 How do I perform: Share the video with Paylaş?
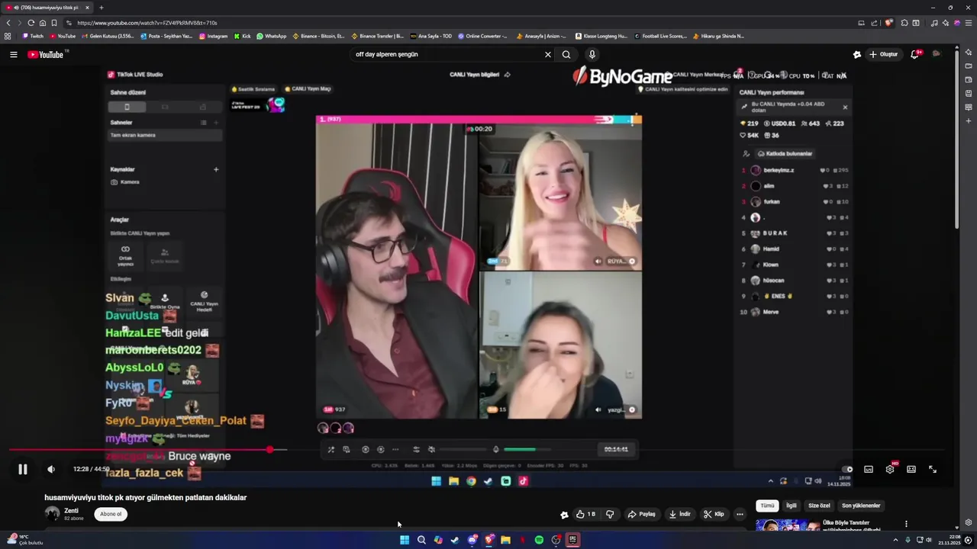point(642,515)
